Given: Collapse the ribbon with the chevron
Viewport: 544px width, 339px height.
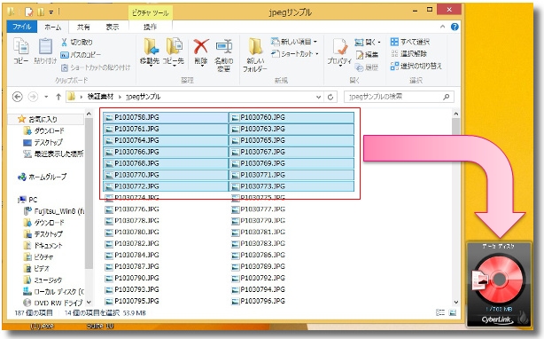Looking at the screenshot, I should 442,27.
